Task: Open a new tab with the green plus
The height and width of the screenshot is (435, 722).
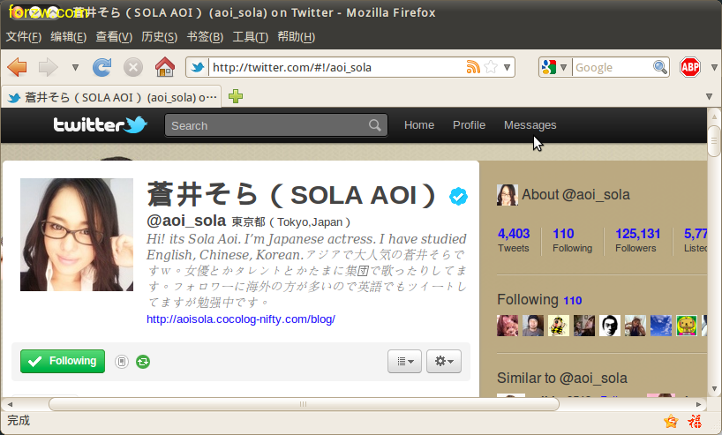Action: click(236, 96)
